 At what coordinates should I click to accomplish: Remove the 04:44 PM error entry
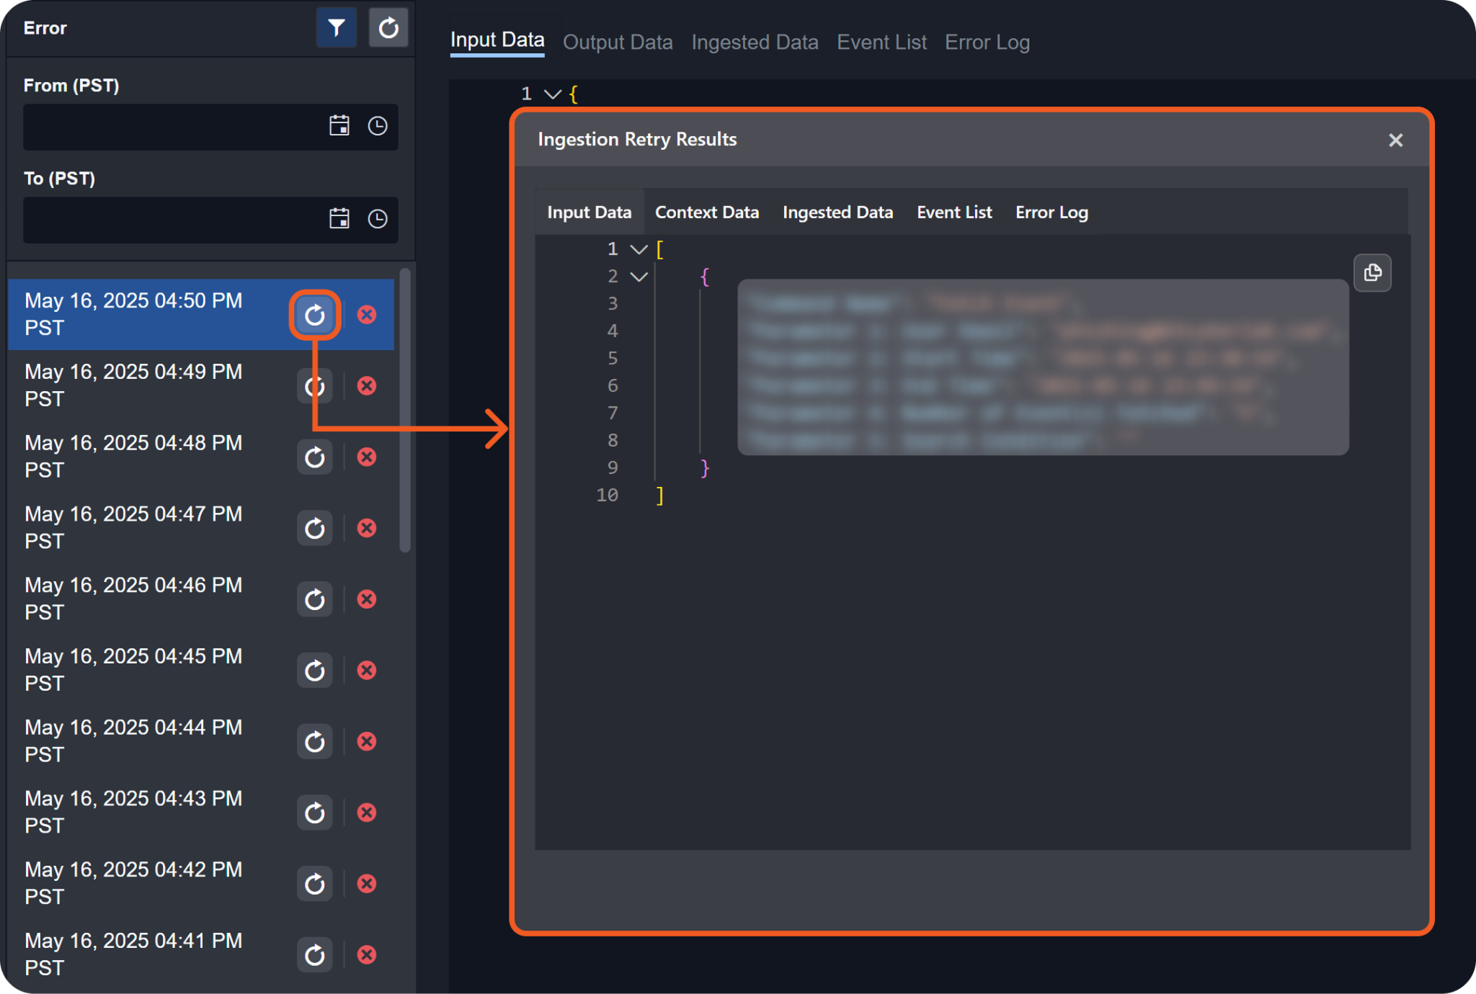(x=367, y=741)
